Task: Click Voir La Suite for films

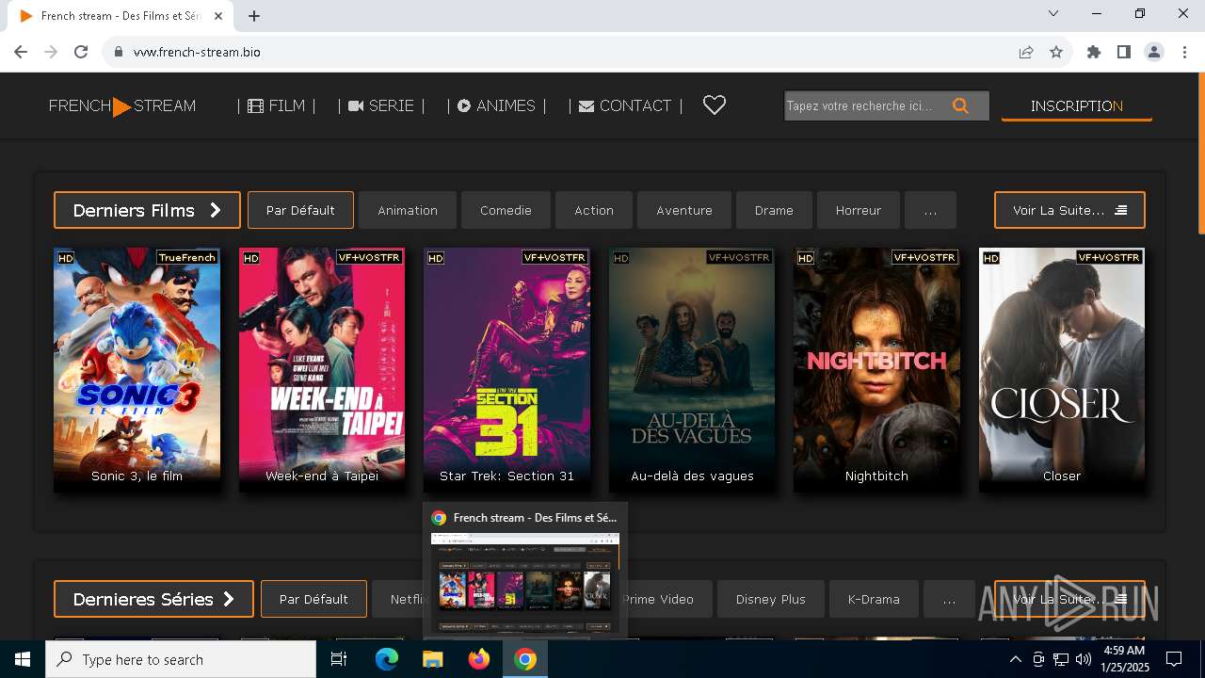Action: point(1069,210)
